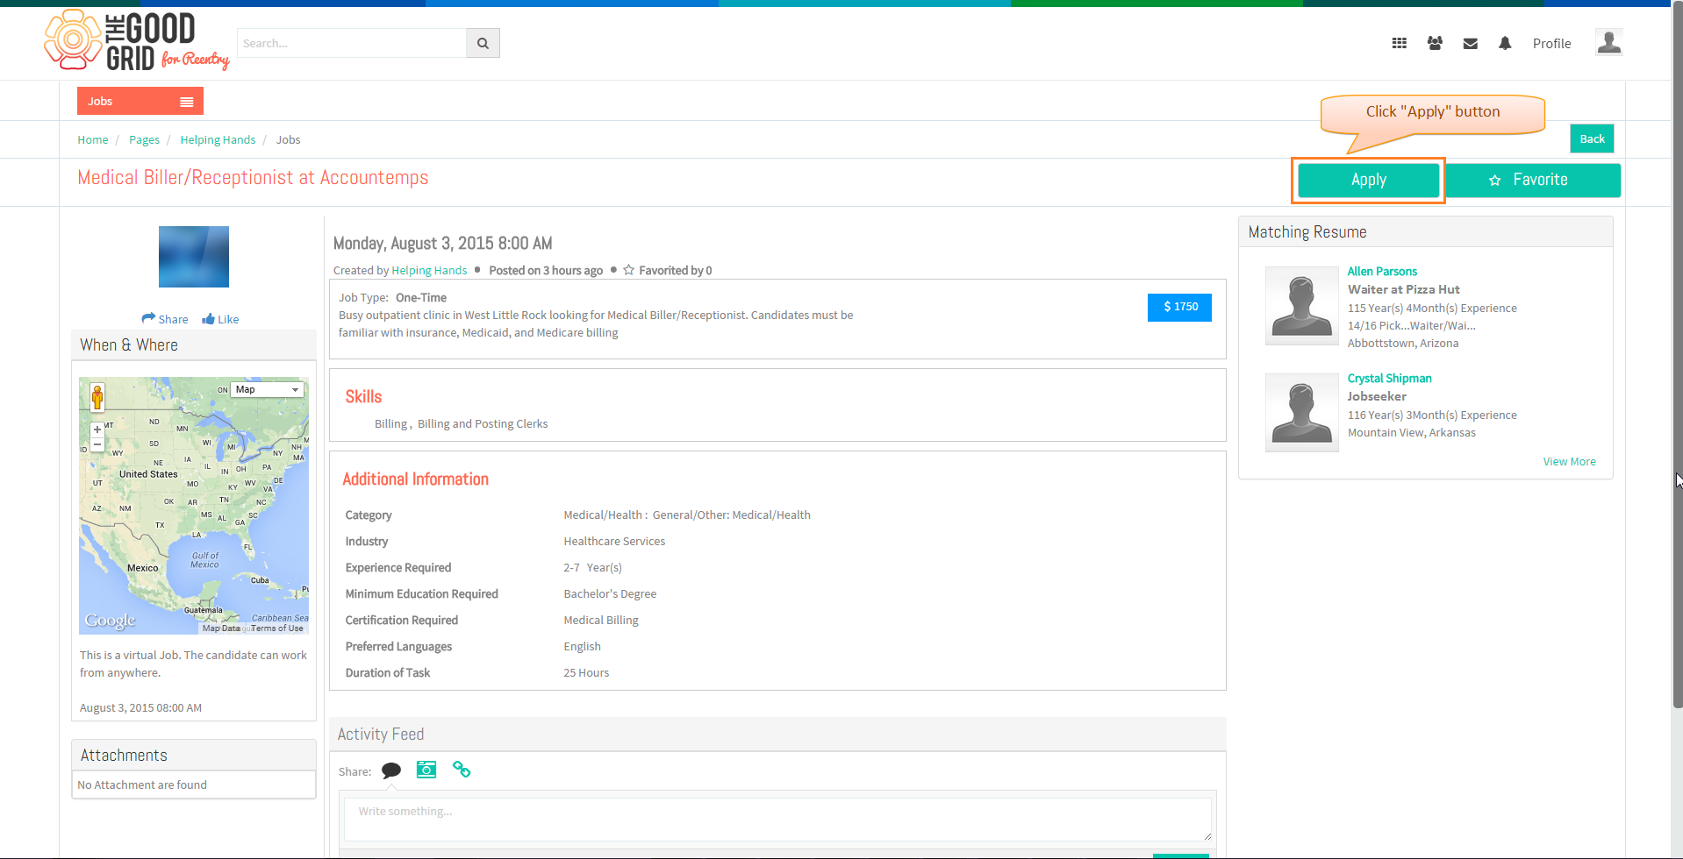
Task: Click '25 Hours' duration value
Action: 586,672
